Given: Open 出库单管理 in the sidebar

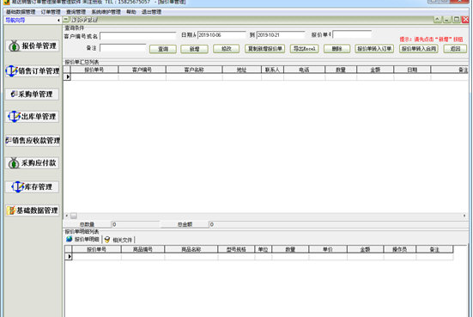Looking at the screenshot, I should pyautogui.click(x=33, y=117).
